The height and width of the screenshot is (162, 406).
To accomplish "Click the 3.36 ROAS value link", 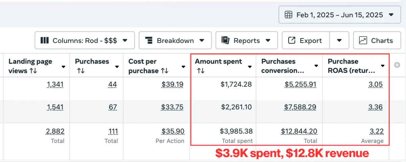I will coord(376,107).
